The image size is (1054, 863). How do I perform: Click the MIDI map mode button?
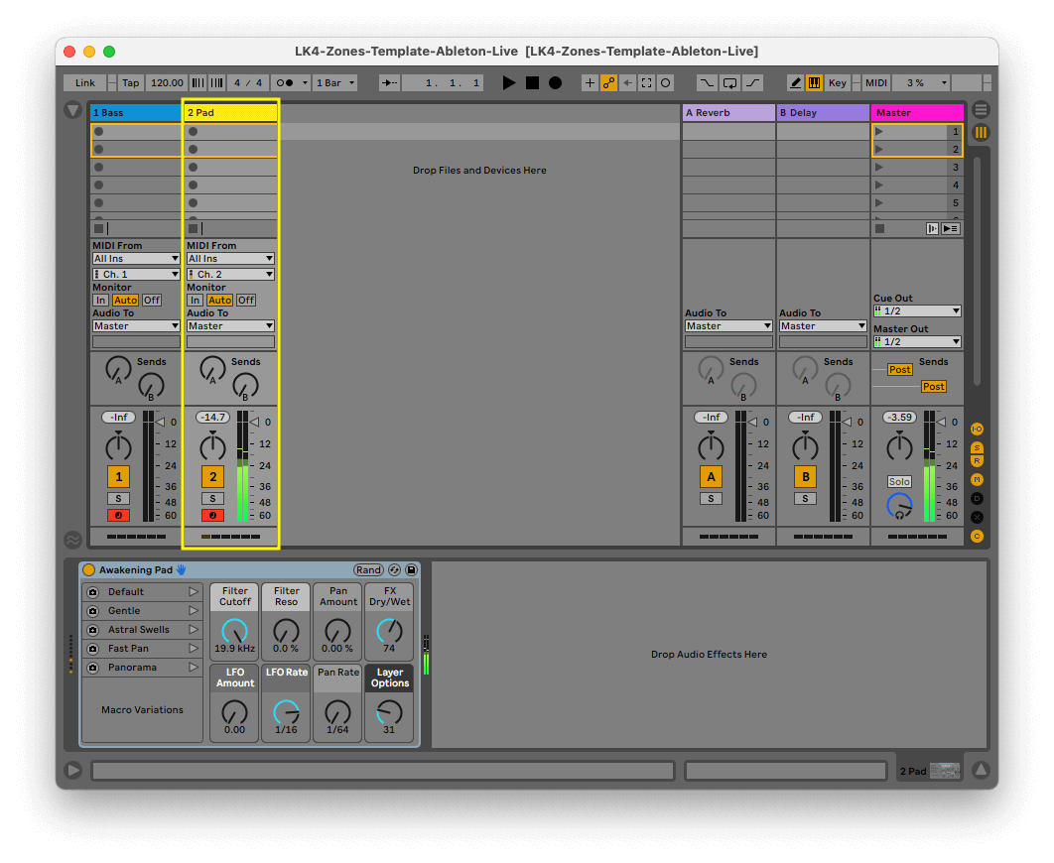[x=876, y=82]
